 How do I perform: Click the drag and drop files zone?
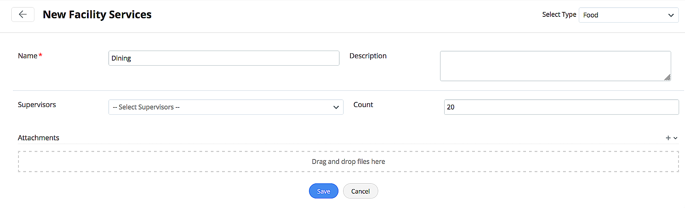[x=348, y=161]
